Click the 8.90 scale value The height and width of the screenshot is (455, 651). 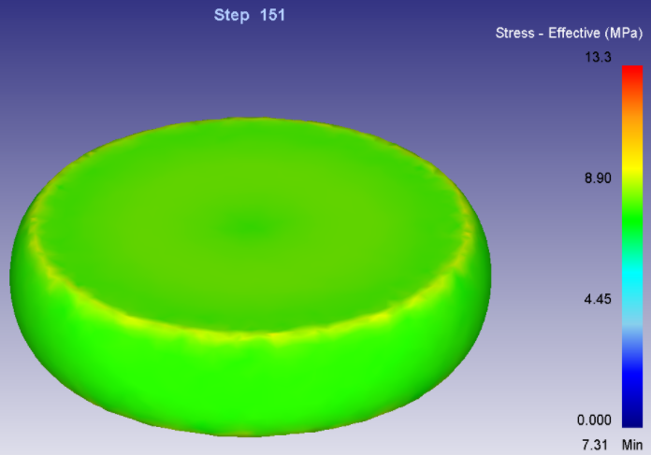click(598, 178)
